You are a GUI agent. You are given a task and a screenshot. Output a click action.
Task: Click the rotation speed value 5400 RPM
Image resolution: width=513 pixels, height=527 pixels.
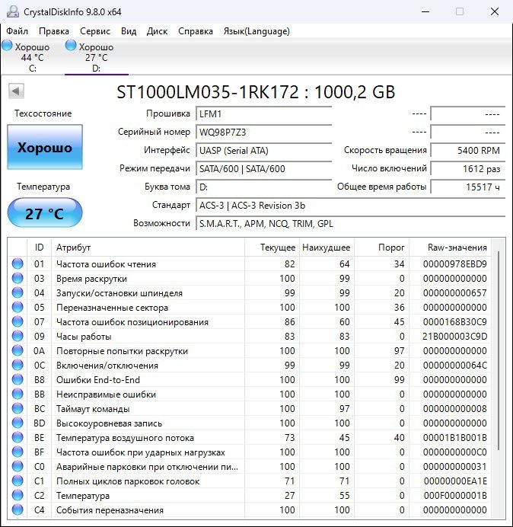467,150
